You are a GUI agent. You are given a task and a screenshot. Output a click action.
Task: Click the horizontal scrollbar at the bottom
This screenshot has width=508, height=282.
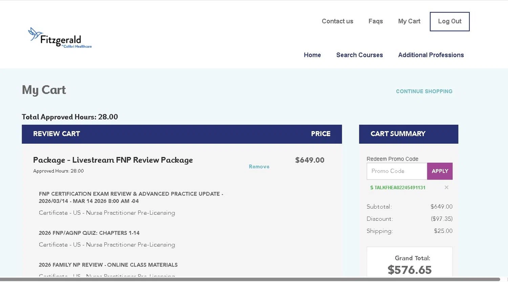tap(250, 279)
